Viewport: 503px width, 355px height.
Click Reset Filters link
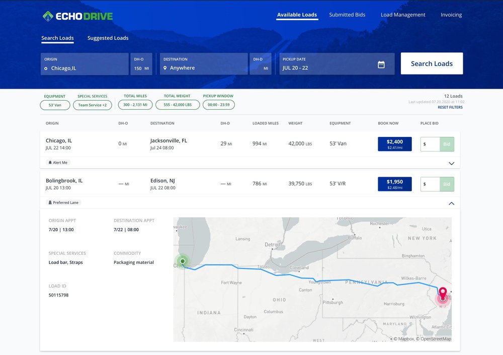(450, 107)
